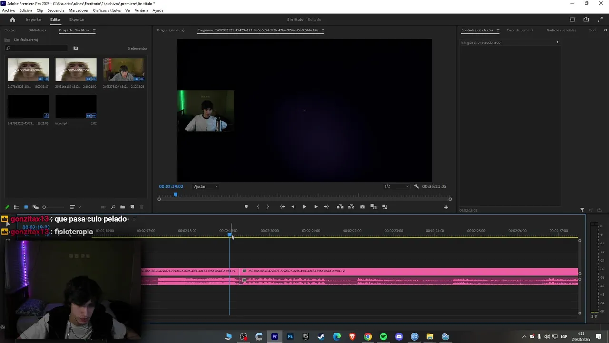
Task: Open Program monitor settings wrench
Action: [416, 186]
